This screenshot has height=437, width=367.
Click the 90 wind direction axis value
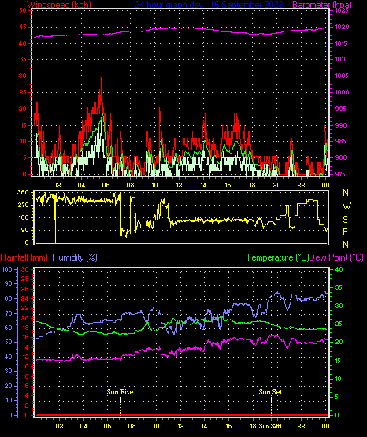pos(24,230)
